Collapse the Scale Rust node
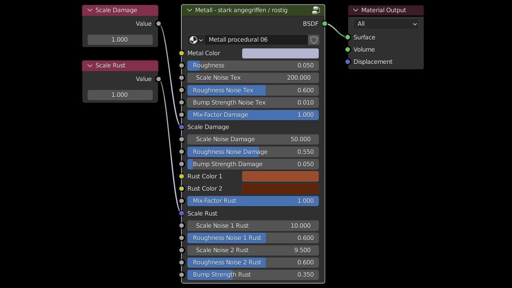This screenshot has height=288, width=512. (90, 65)
